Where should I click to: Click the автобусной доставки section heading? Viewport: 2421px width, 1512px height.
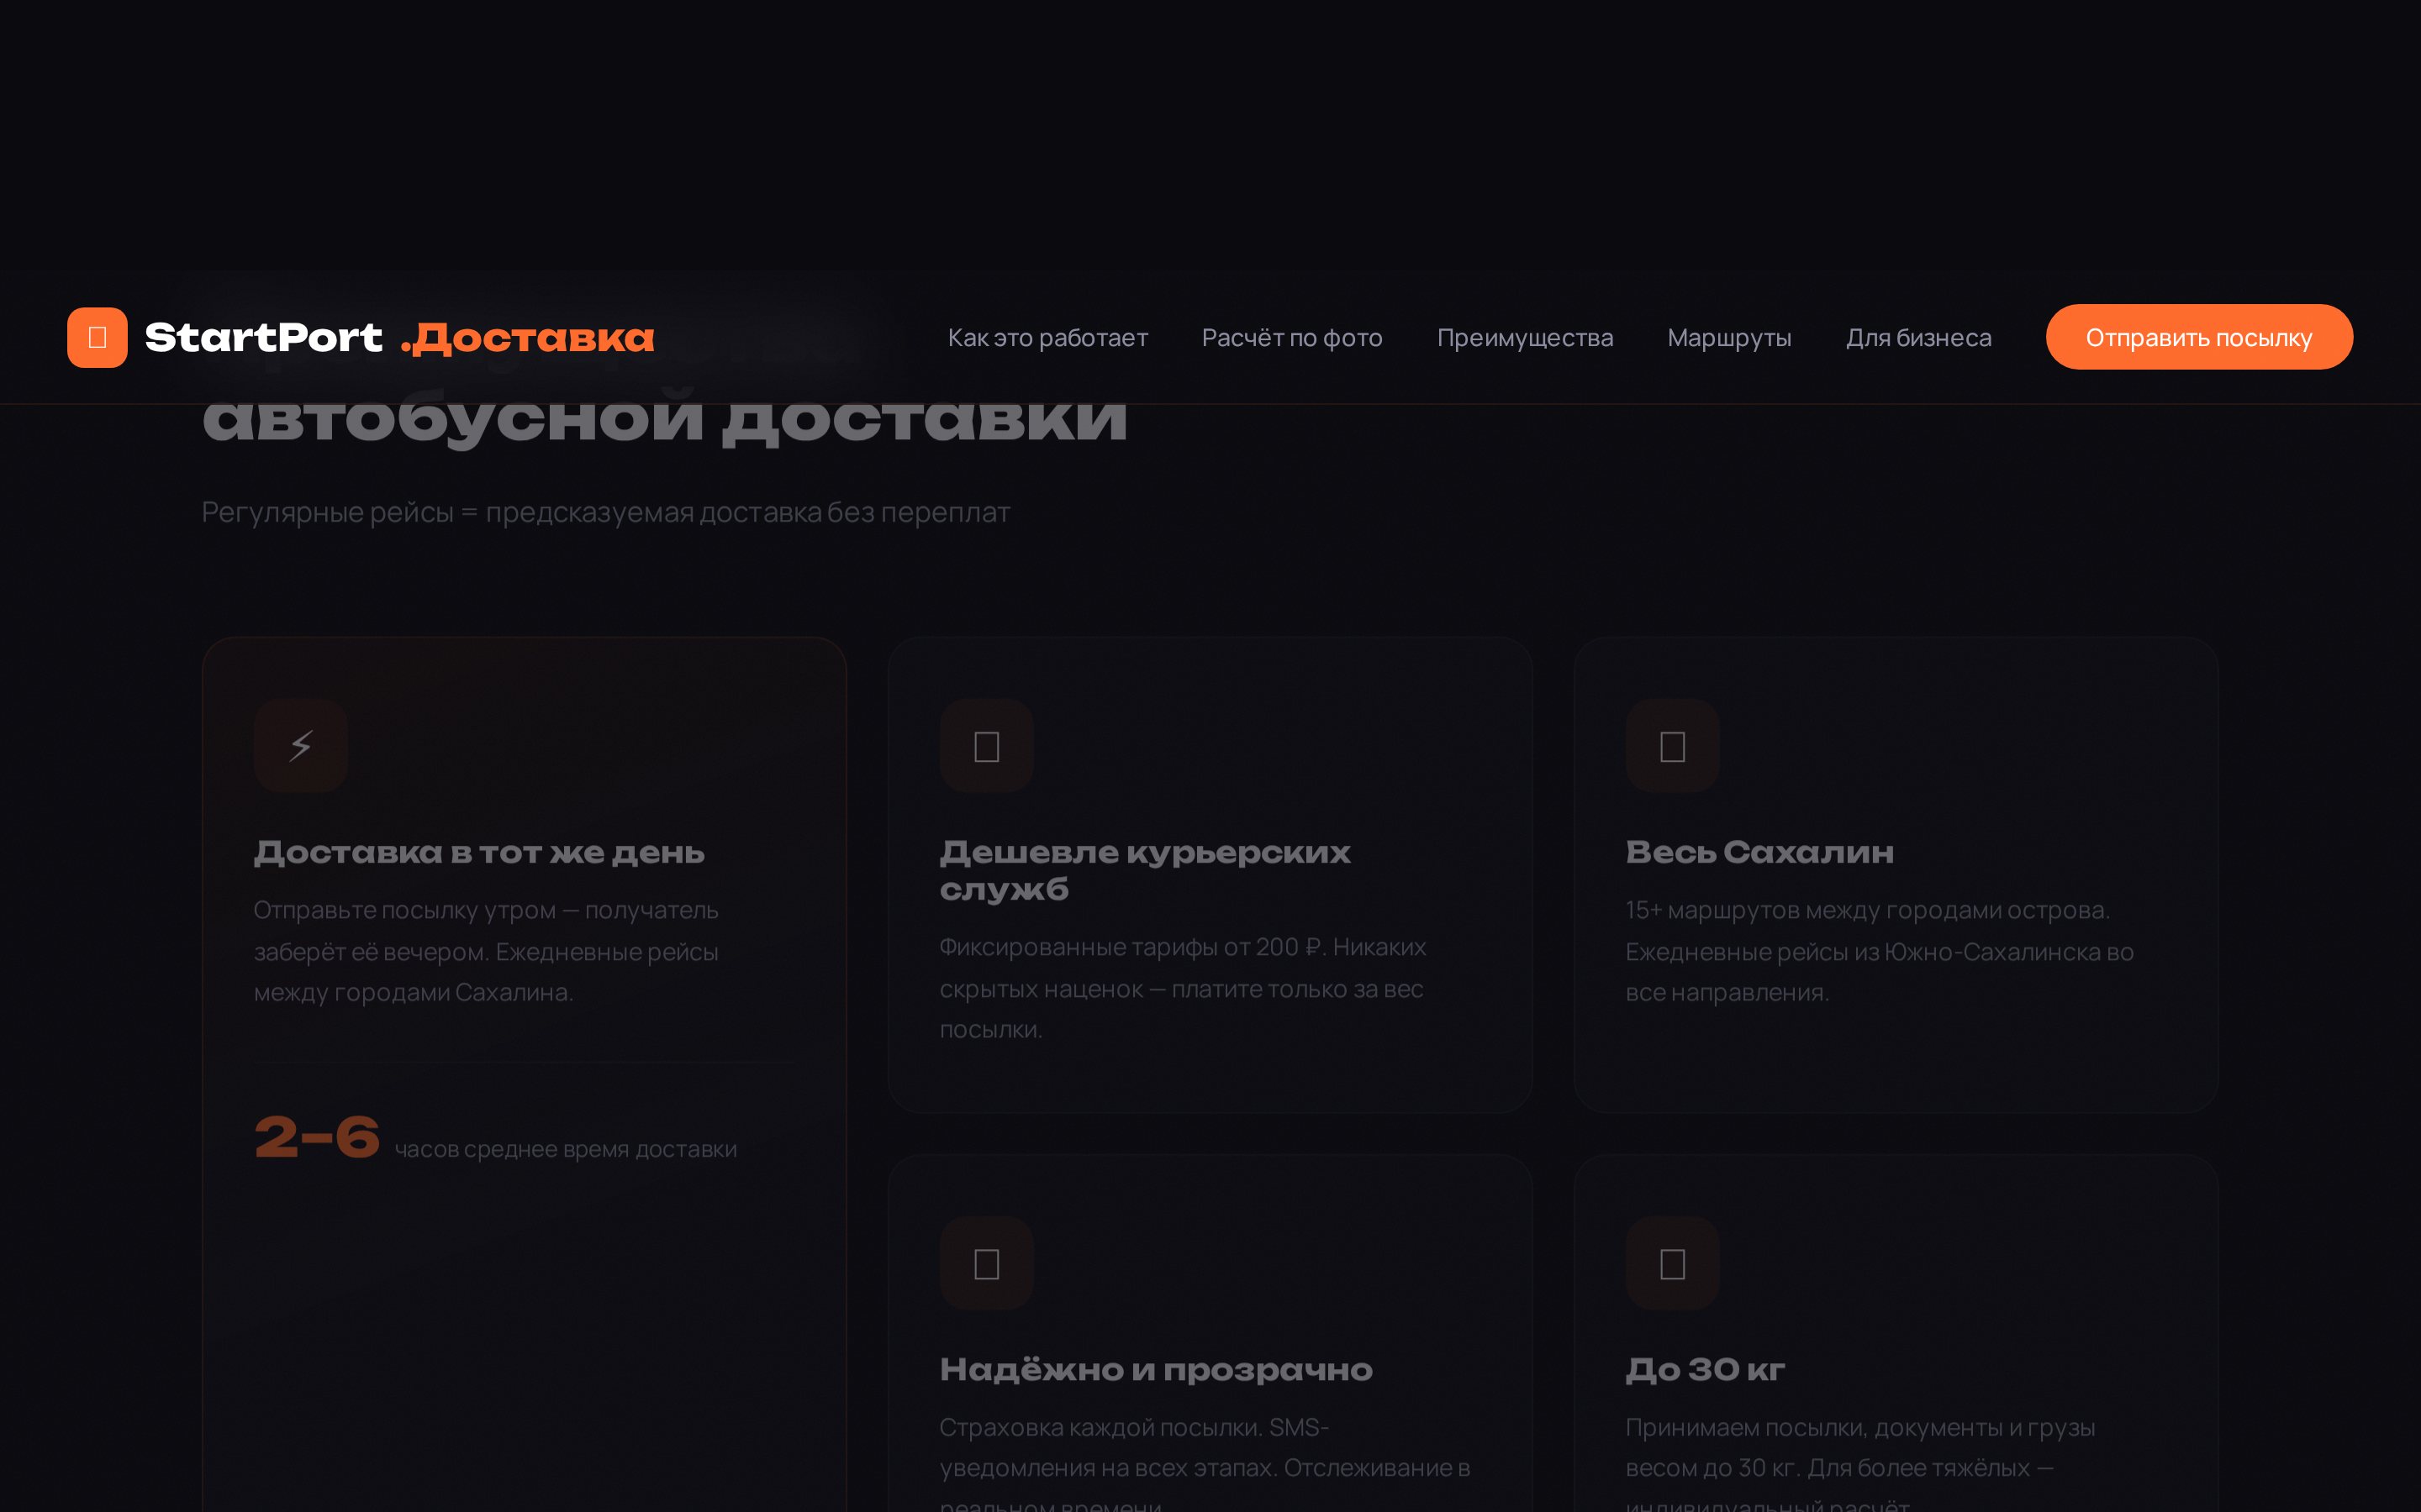tap(664, 418)
